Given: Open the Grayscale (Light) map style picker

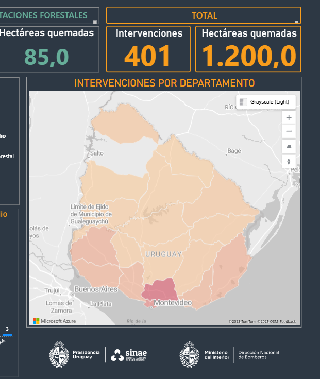Looking at the screenshot, I should click(x=266, y=102).
